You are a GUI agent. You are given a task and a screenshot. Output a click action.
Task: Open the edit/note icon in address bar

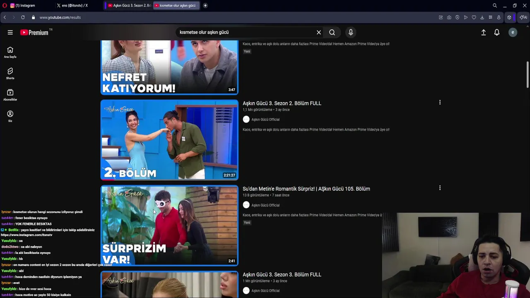(x=441, y=17)
